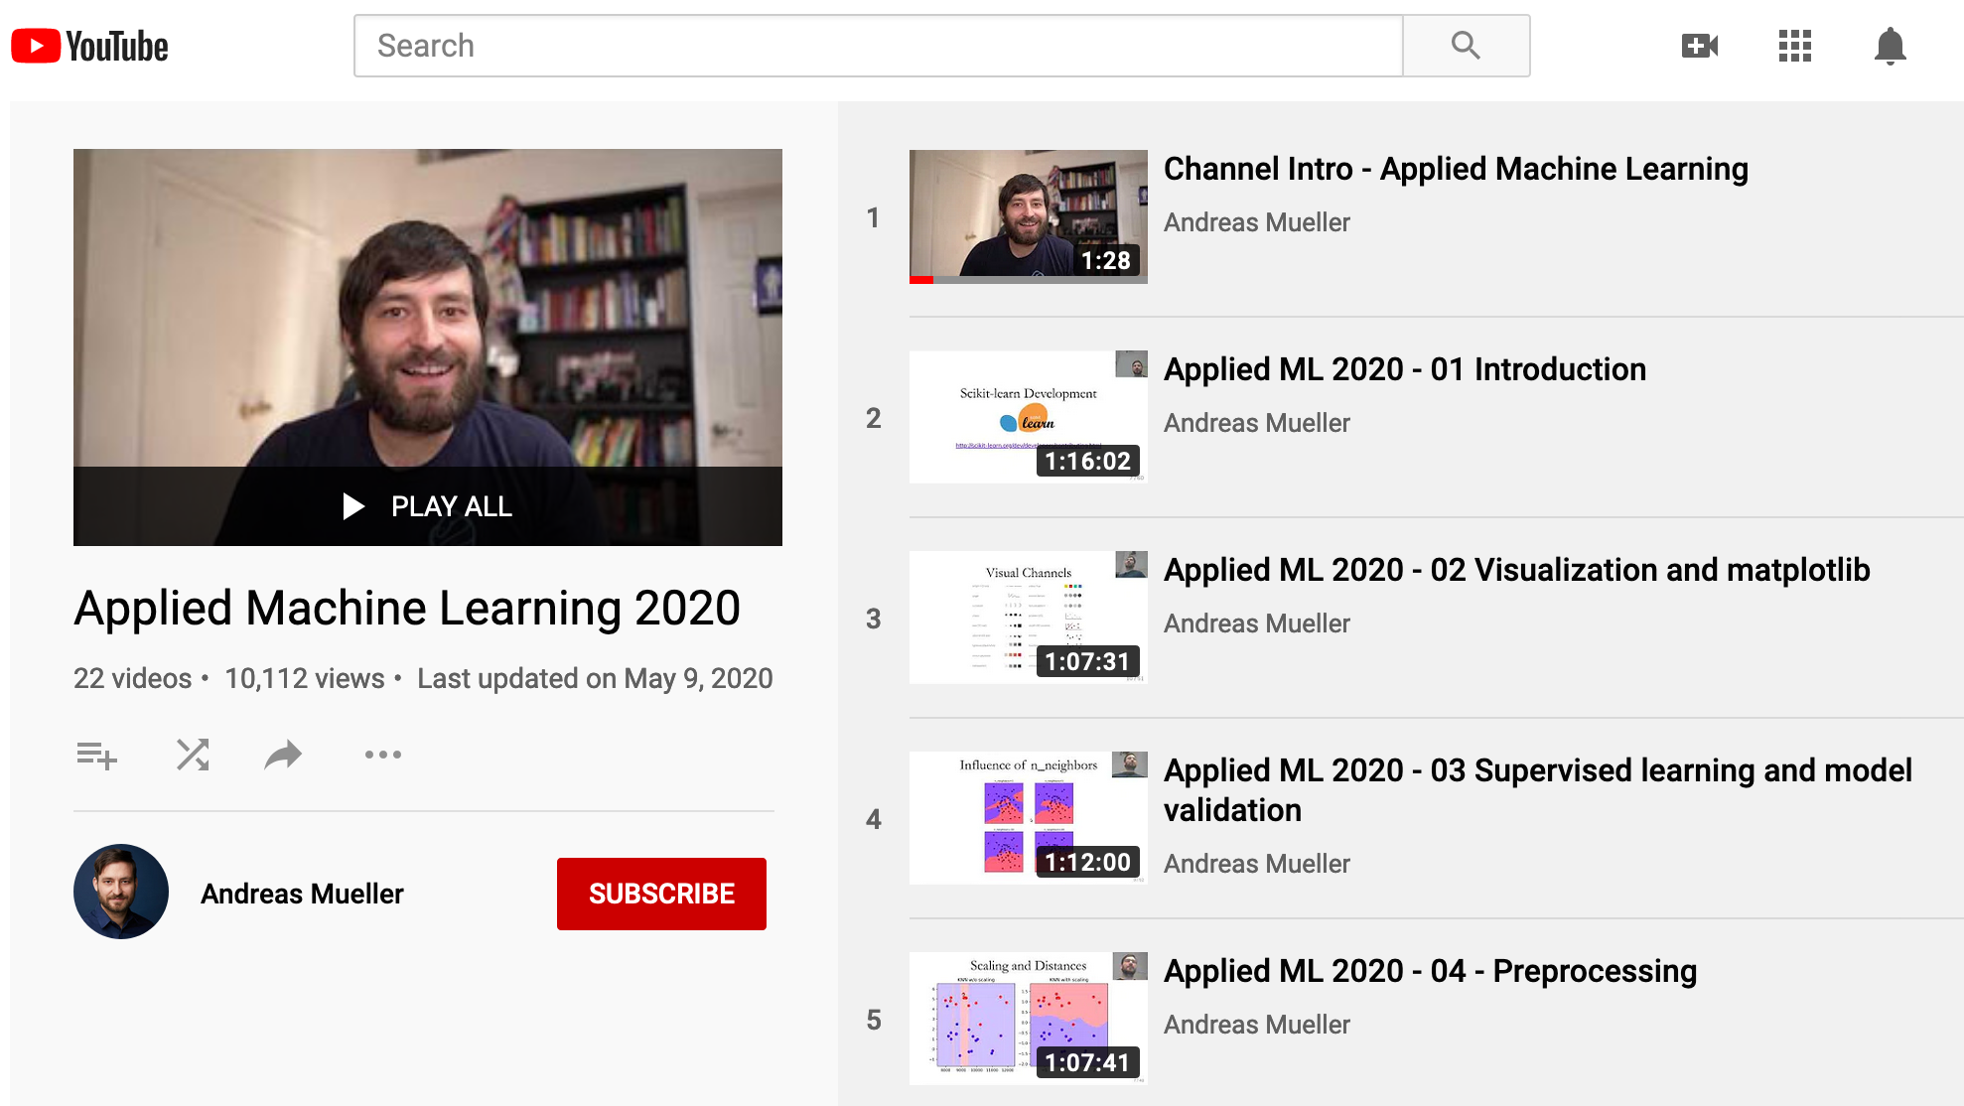
Task: Open the 04 - Preprocessing video thumbnail
Action: coord(1028,1018)
